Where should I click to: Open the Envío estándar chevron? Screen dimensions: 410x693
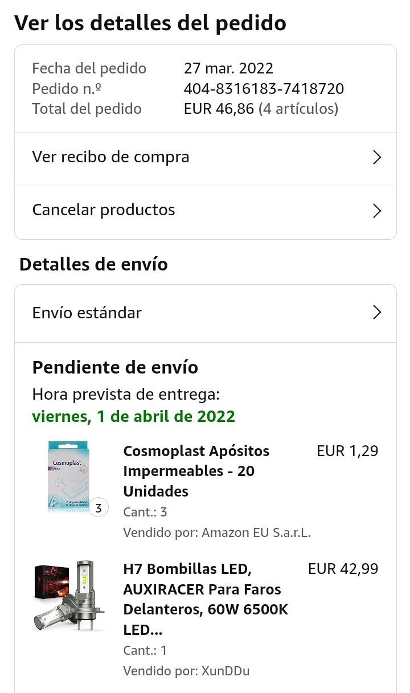point(376,313)
